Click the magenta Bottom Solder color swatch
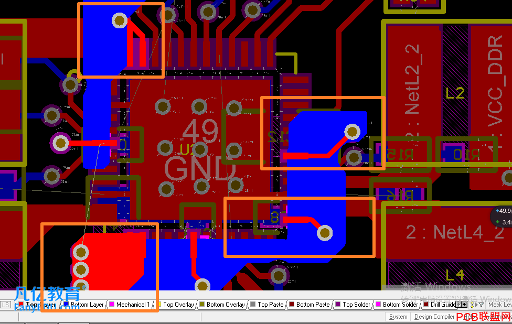 (x=378, y=305)
